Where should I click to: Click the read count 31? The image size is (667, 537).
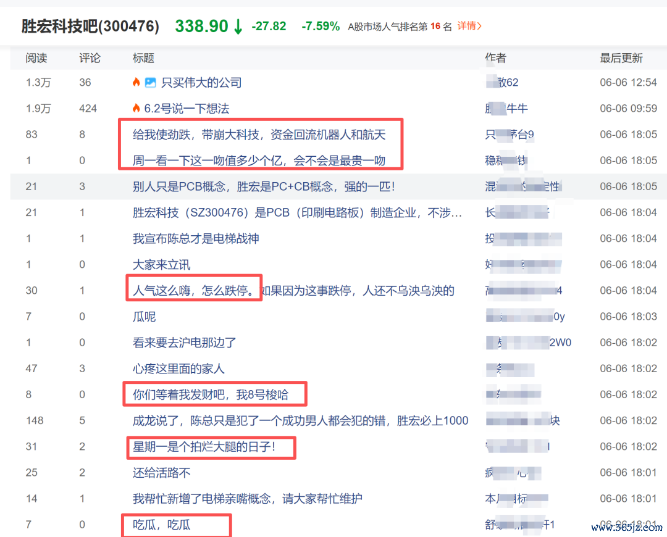point(31,446)
